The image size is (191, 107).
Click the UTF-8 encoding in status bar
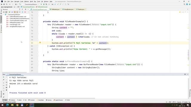[x=174, y=102]
